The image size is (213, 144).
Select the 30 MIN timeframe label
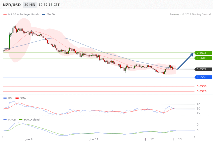(30, 5)
